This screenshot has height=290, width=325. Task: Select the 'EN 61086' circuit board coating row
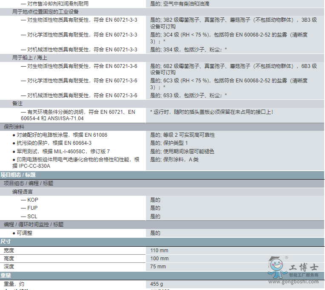[60, 135]
